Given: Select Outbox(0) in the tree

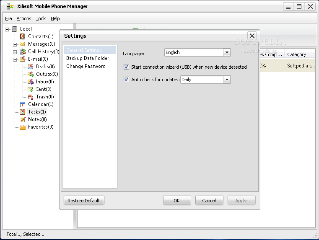Looking at the screenshot, I should tap(47, 74).
